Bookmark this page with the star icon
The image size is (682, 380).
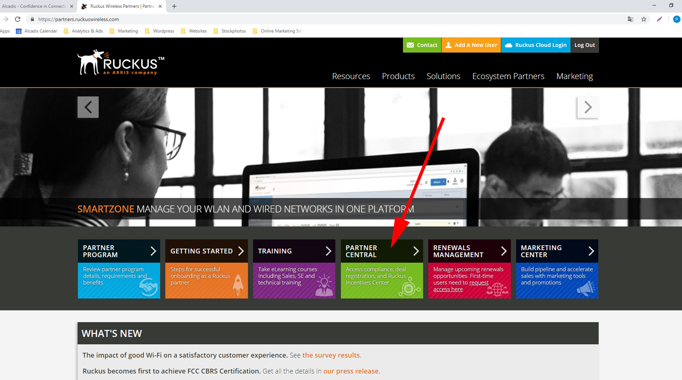(644, 19)
